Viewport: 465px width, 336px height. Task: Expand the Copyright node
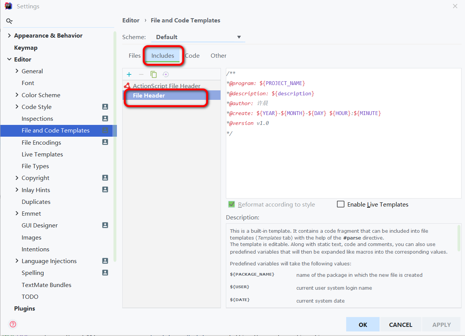coord(17,178)
